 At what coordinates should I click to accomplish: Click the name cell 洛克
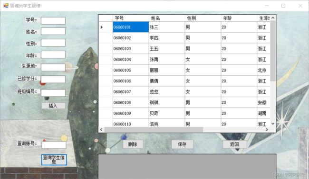pyautogui.click(x=167, y=123)
